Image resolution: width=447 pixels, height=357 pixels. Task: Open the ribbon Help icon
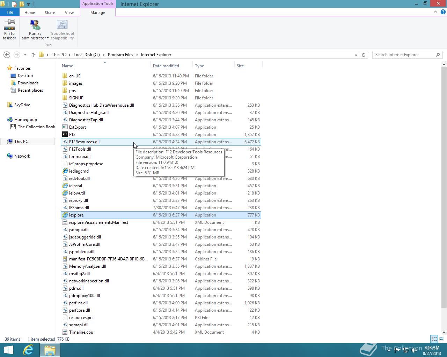click(443, 12)
